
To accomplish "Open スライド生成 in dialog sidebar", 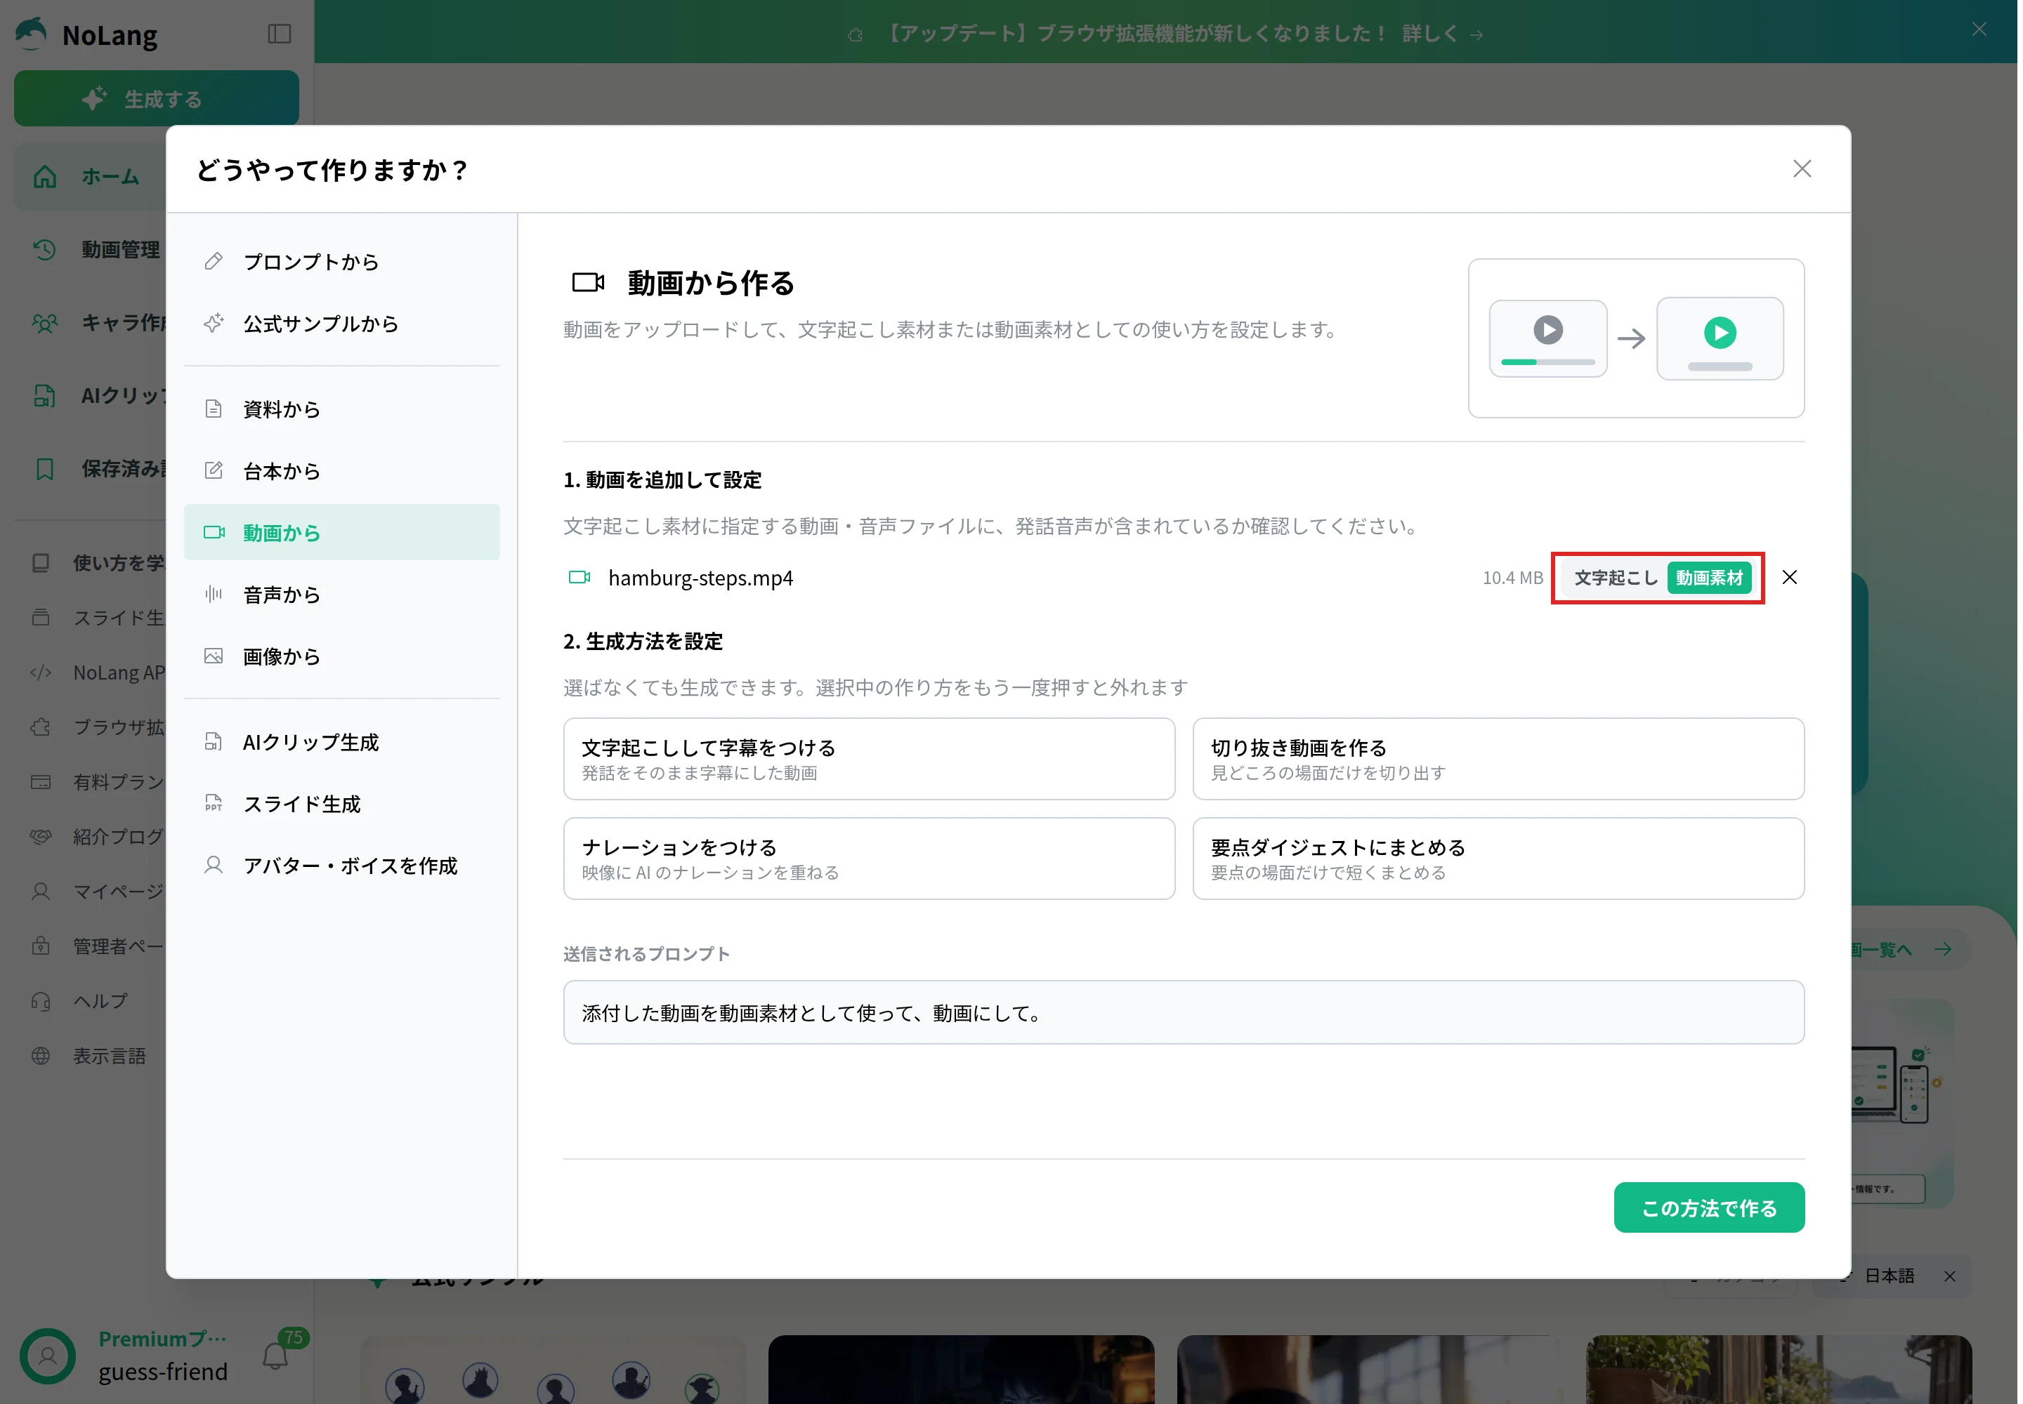I will 341,803.
